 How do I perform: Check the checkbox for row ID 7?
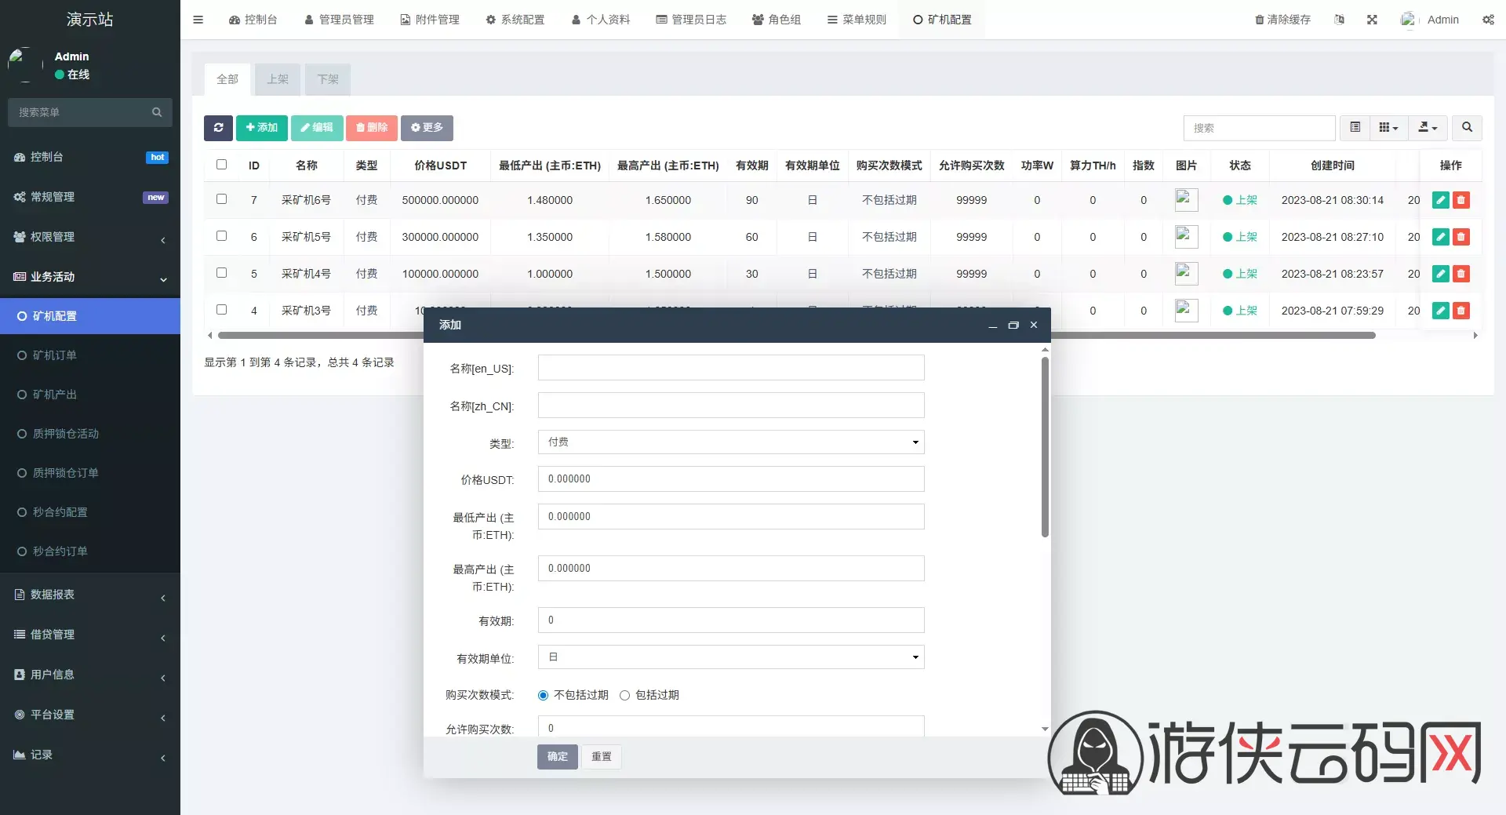tap(222, 199)
